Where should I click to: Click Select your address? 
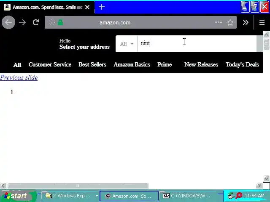84,47
